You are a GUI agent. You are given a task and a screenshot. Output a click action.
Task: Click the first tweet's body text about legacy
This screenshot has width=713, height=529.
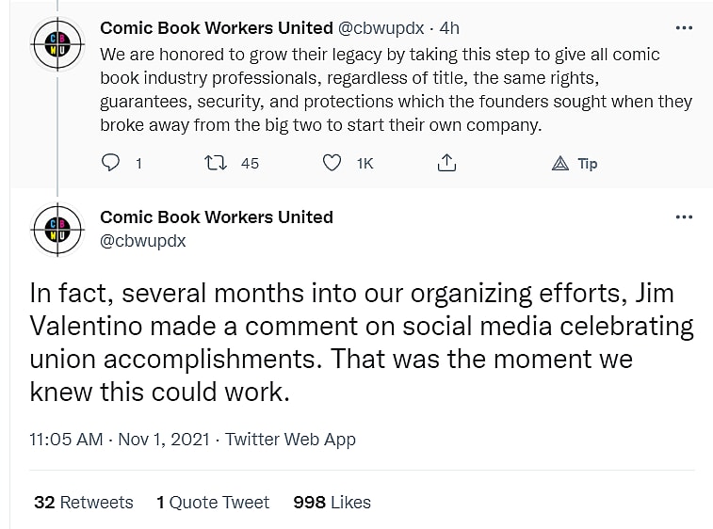(396, 90)
